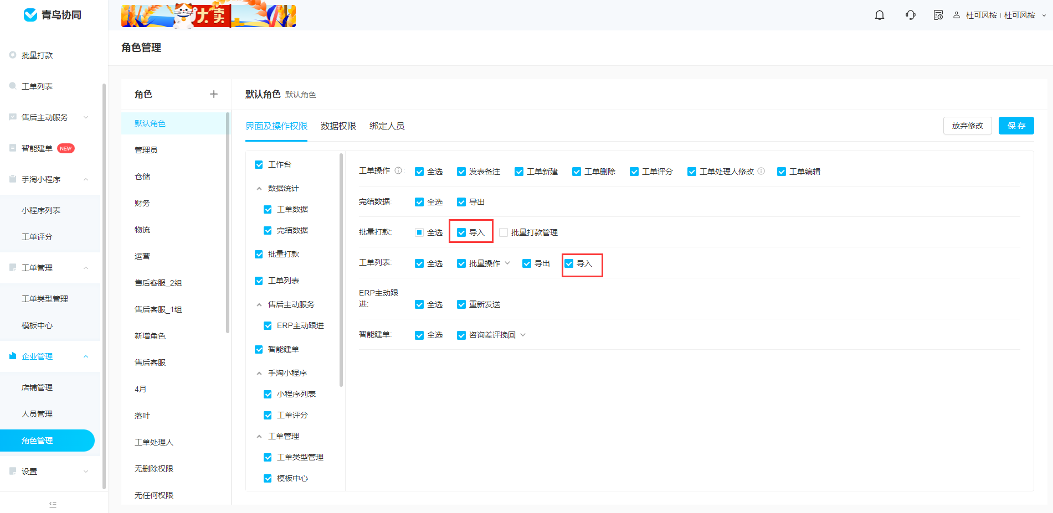Expand the 咨询差评挽回 dropdown arrow

click(x=523, y=334)
